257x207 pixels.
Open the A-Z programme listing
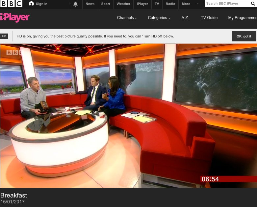point(185,18)
